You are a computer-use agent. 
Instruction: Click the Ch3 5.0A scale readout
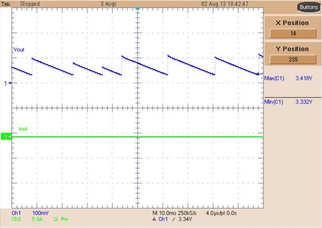point(38,219)
